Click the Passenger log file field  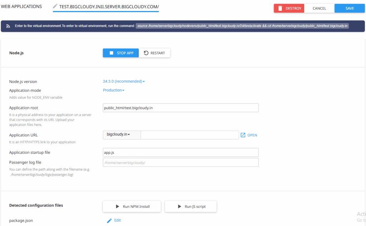pos(180,162)
